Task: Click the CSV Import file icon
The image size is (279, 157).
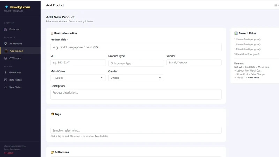Action: [6, 58]
